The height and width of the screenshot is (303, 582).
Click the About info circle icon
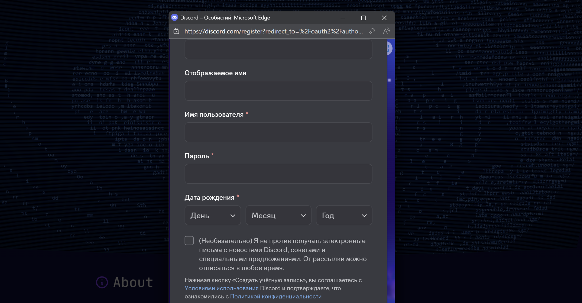pyautogui.click(x=102, y=282)
